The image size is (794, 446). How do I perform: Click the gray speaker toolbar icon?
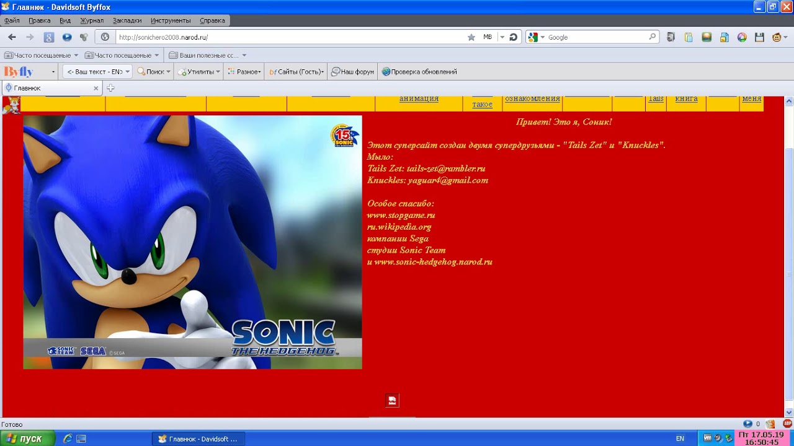(x=671, y=37)
